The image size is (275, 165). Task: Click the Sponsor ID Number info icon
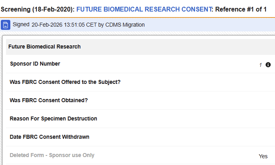268,65
